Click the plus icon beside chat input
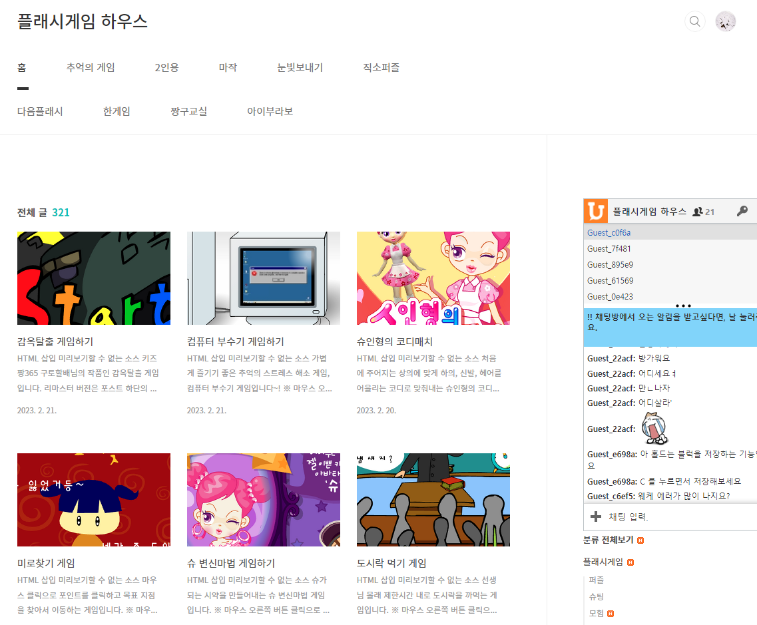757x625 pixels. 596,517
